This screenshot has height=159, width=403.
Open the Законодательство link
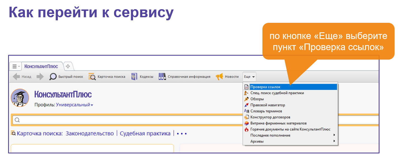point(90,133)
